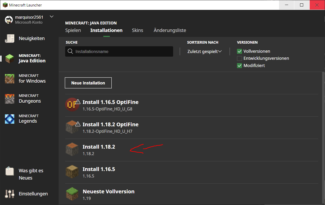Select Minecraft Legends in the sidebar
The width and height of the screenshot is (325, 205).
point(29,119)
